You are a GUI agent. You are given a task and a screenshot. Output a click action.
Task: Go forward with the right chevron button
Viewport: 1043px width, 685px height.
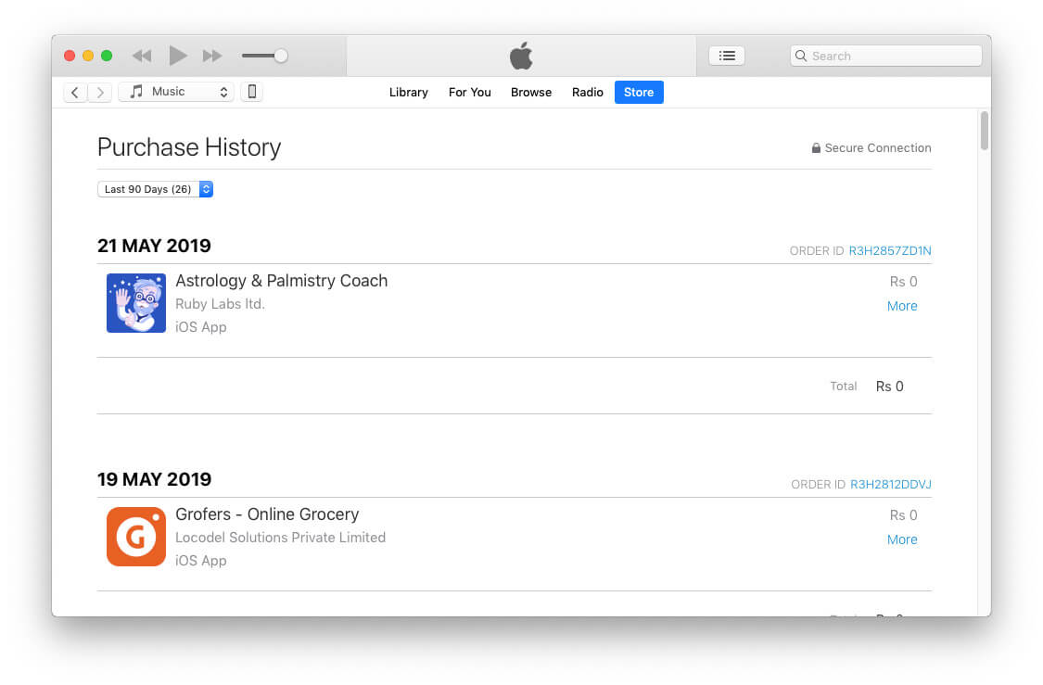click(x=100, y=93)
